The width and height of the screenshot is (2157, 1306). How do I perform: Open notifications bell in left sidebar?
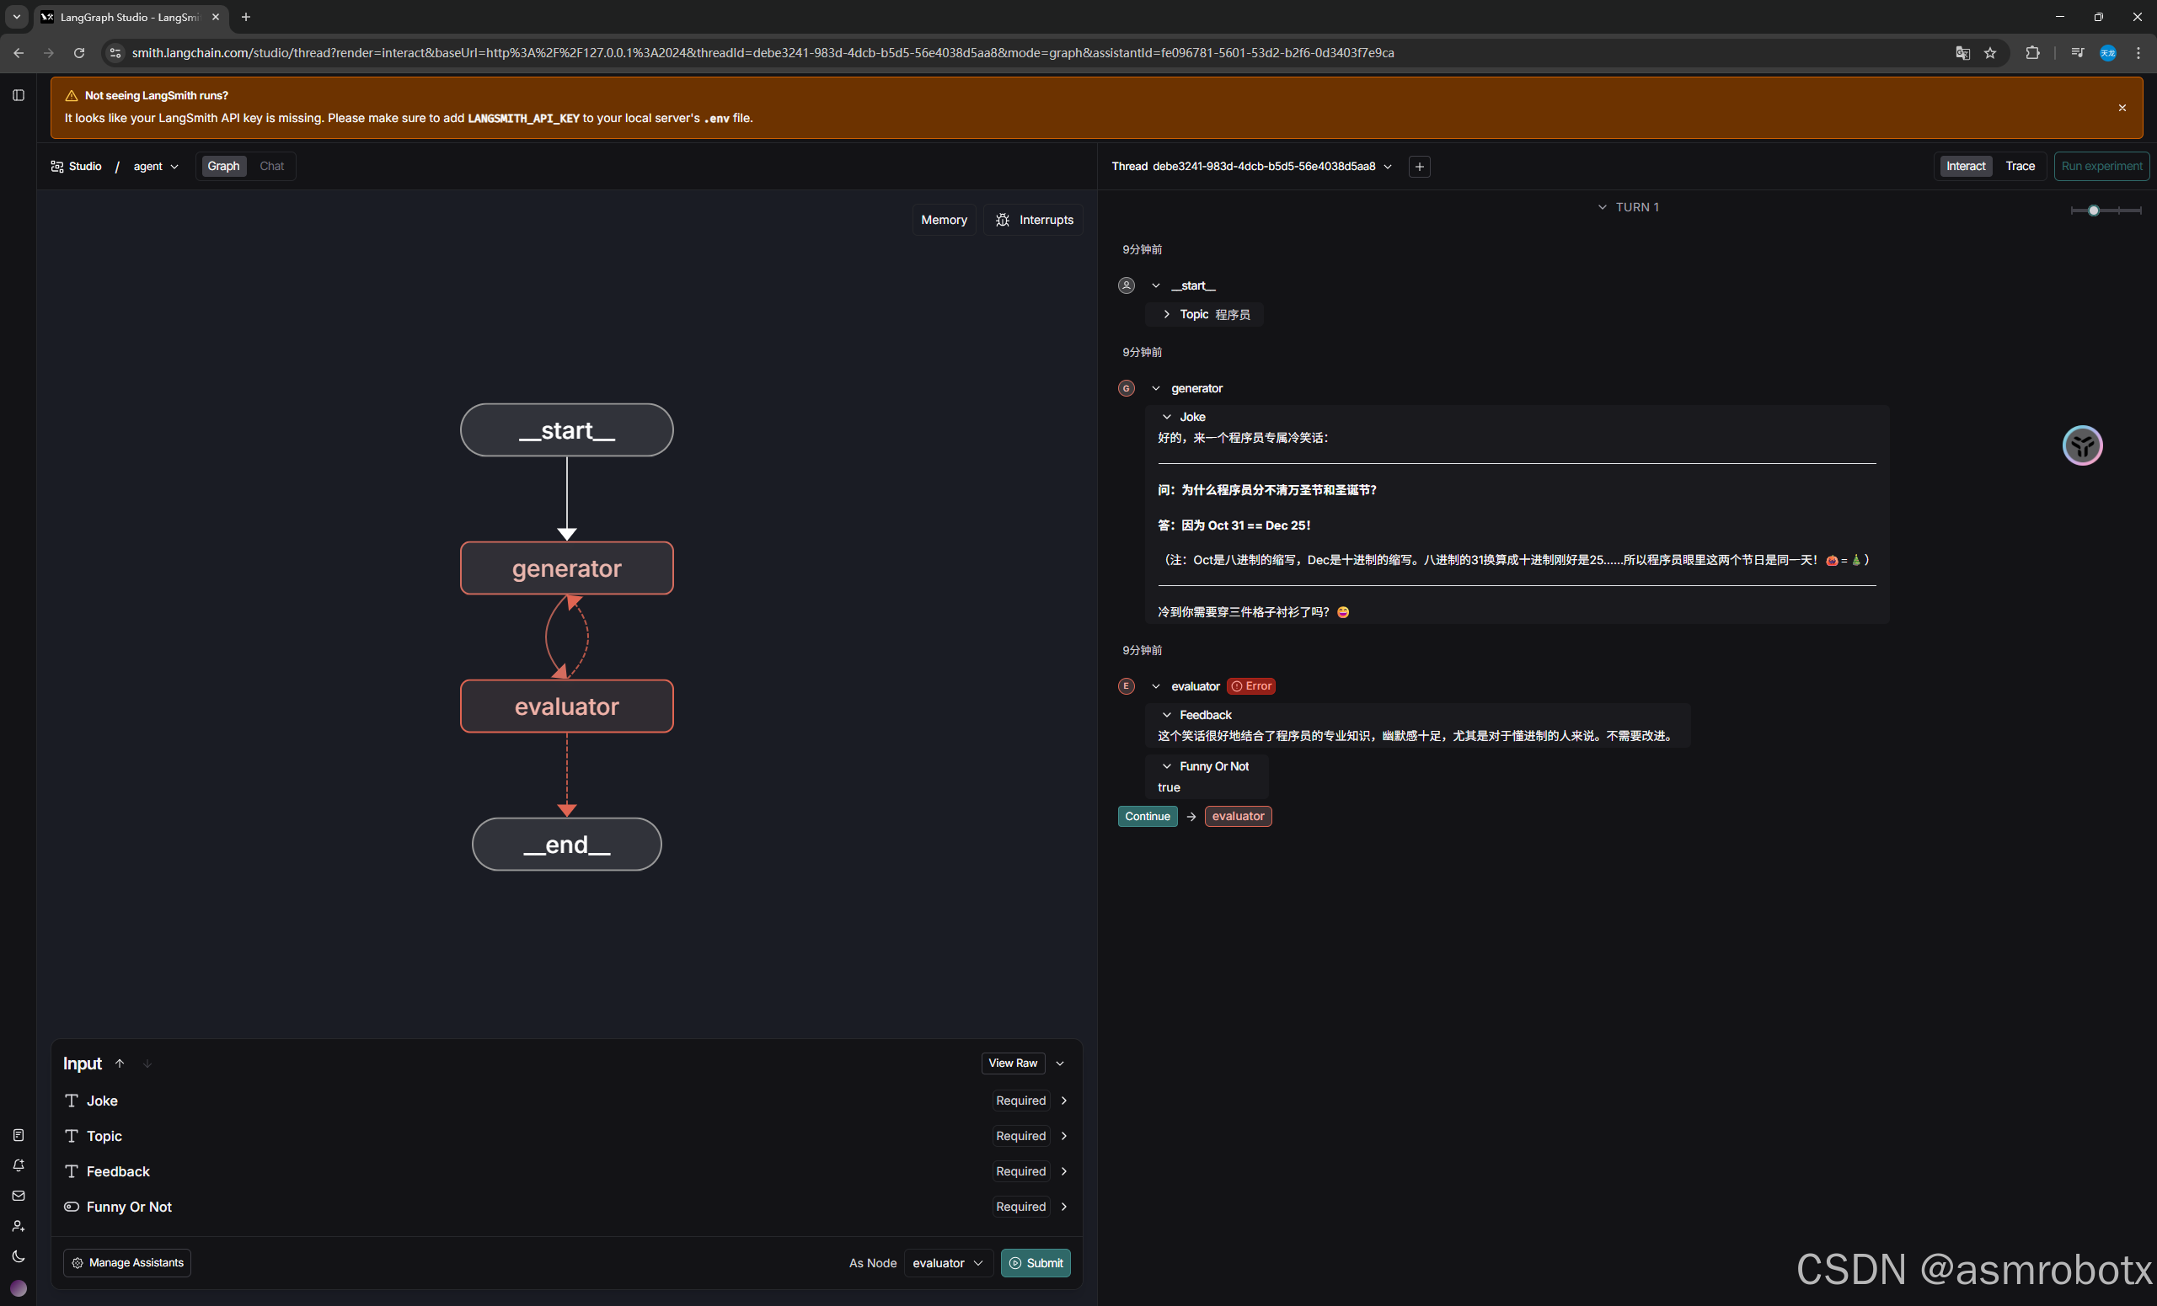[19, 1165]
